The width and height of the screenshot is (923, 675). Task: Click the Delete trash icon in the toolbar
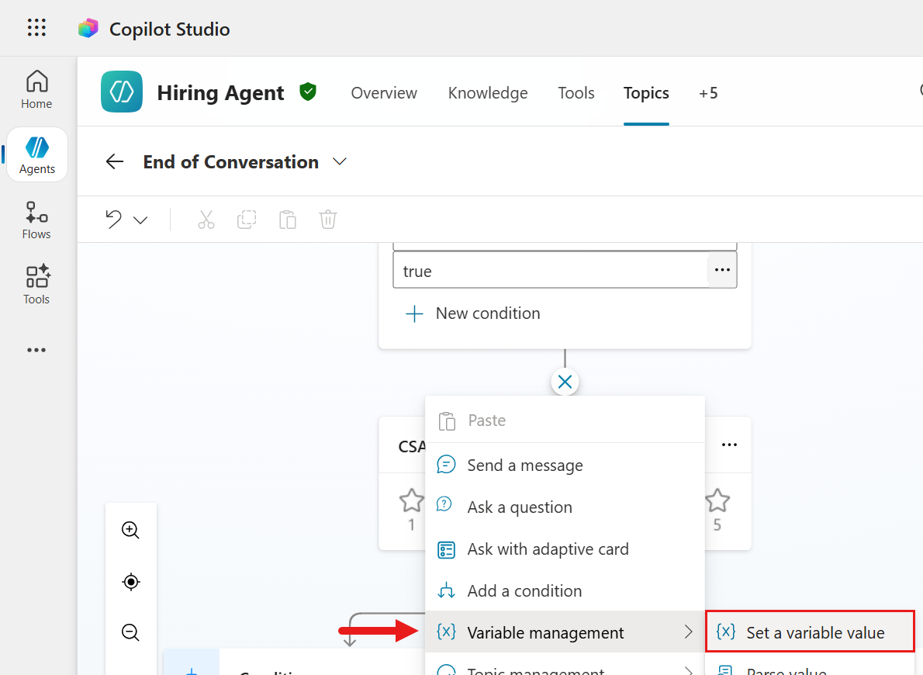[x=327, y=220]
